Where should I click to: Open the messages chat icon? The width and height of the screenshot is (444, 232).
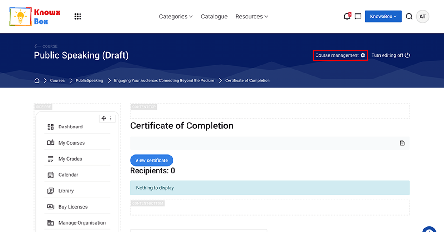click(x=358, y=16)
